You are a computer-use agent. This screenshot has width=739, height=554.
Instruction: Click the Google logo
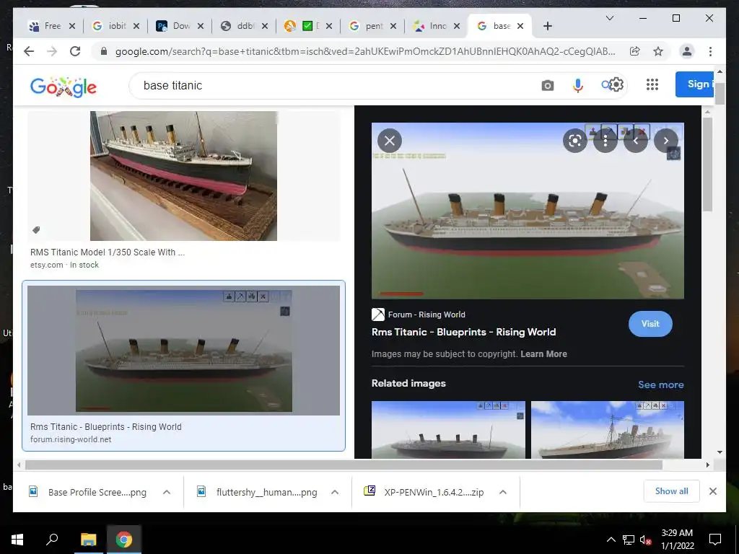(x=64, y=87)
